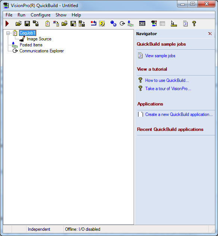Click the grayed-out grid toolbar icon

[162, 24]
